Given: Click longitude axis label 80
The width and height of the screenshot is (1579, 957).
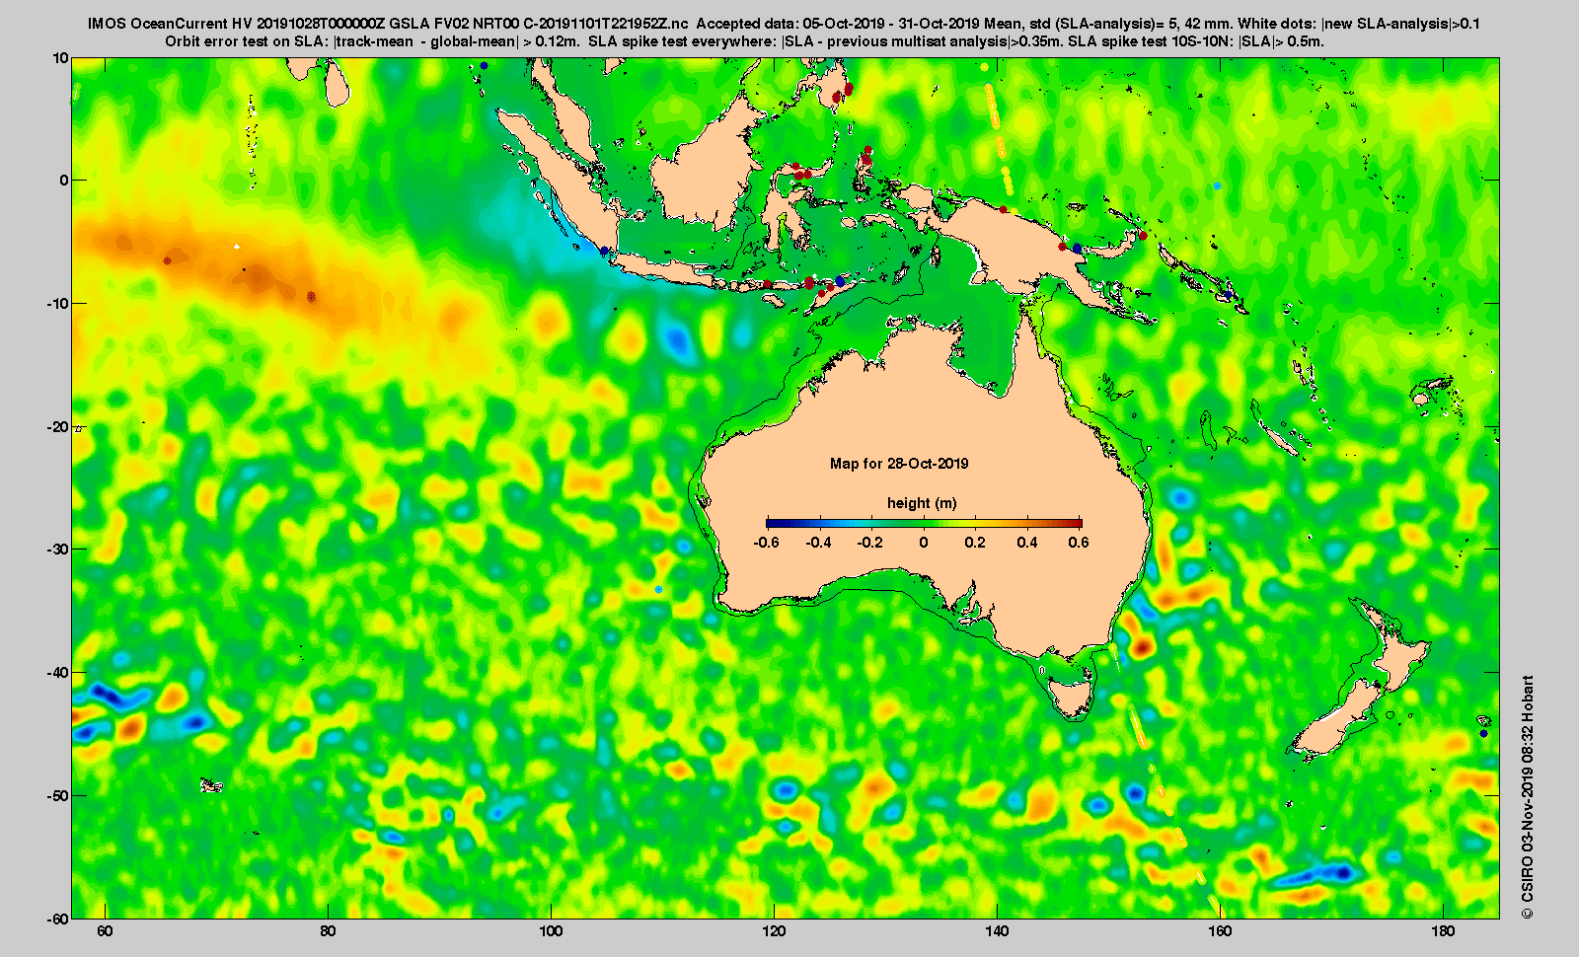Looking at the screenshot, I should click(328, 931).
